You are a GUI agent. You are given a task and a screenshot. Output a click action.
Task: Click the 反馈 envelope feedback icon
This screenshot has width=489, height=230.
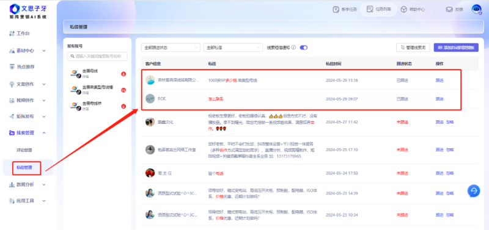coord(449,10)
